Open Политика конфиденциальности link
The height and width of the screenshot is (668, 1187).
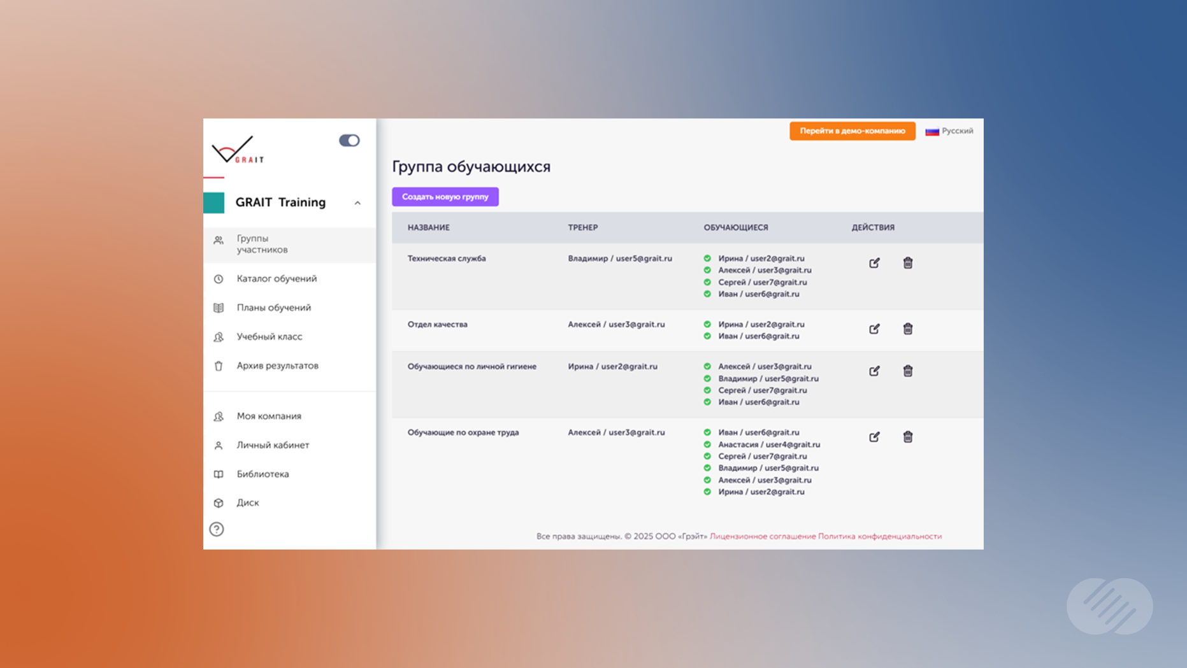(879, 536)
